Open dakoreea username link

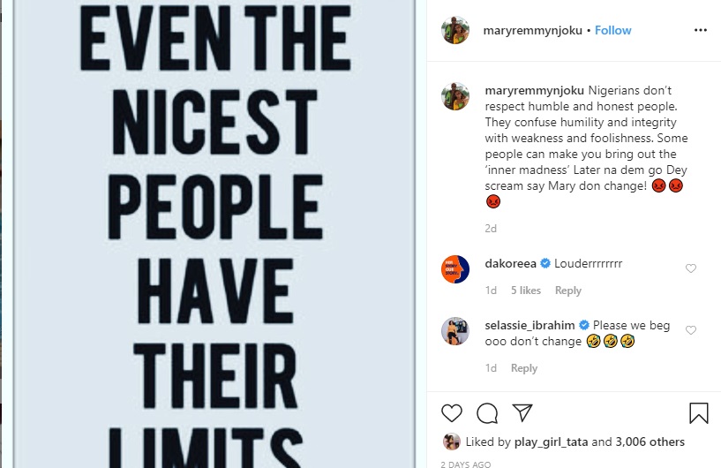point(511,263)
